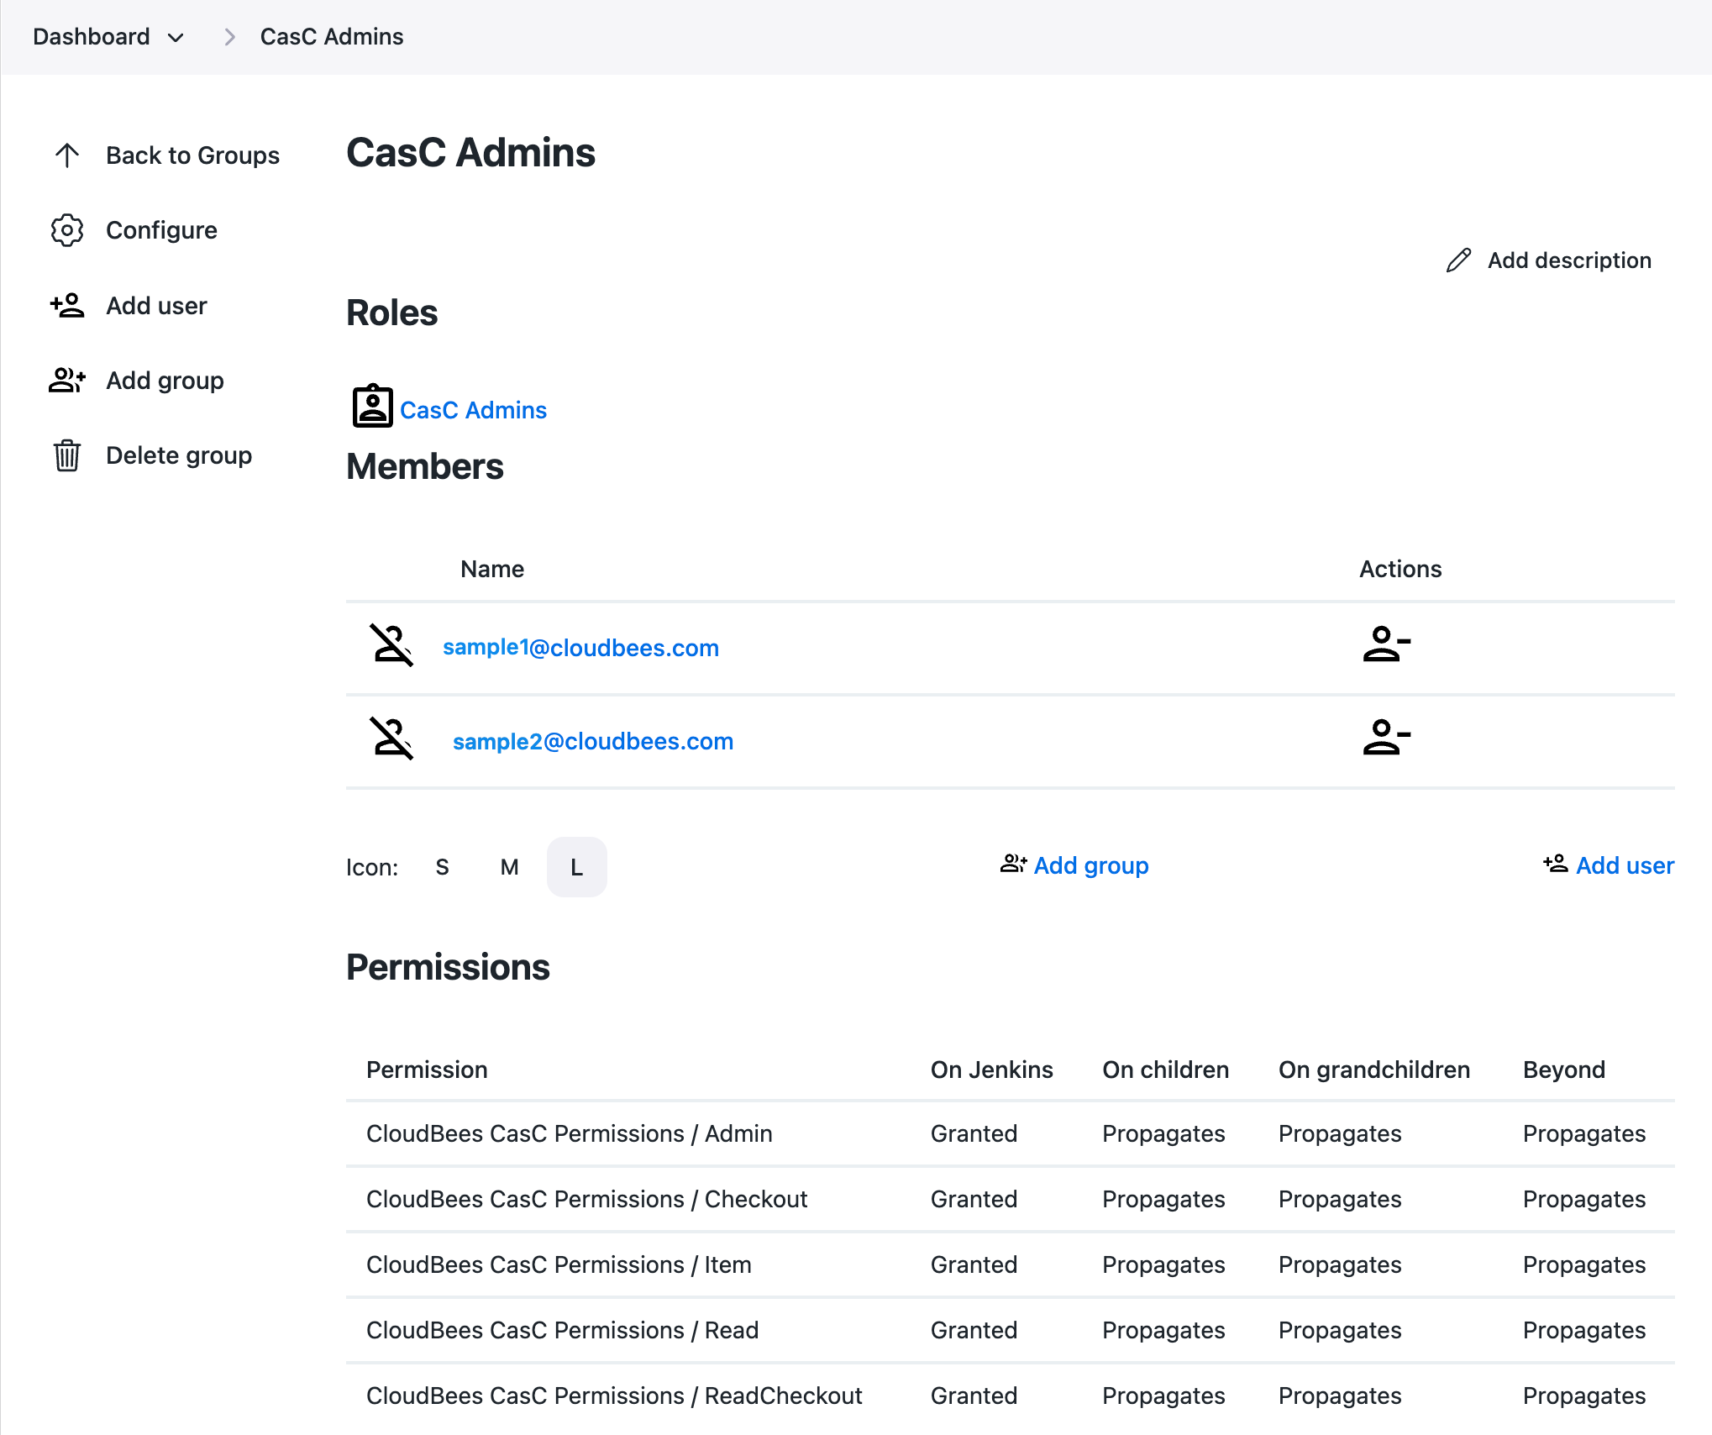Screen dimensions: 1712x1435
Task: Click the CasC Admins role badge icon
Action: (x=373, y=407)
